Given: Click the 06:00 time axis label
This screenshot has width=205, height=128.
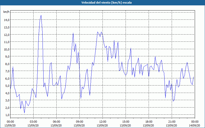Looking at the screenshot, I should pos(56,122).
